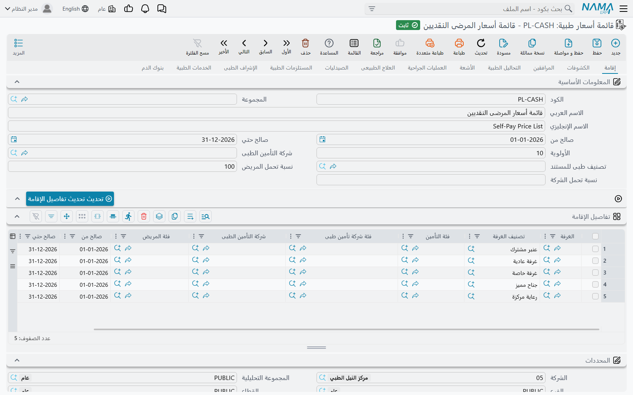Click the حفظ و مواصله icon
Screen dimensions: 633x395
[x=569, y=43]
